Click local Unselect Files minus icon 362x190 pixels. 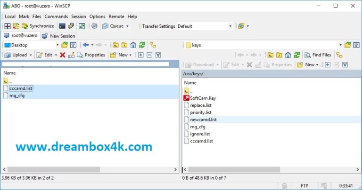(x=149, y=55)
